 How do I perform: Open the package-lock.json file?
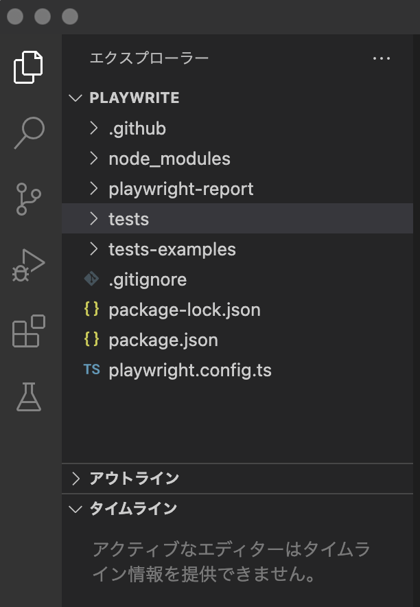tap(185, 310)
